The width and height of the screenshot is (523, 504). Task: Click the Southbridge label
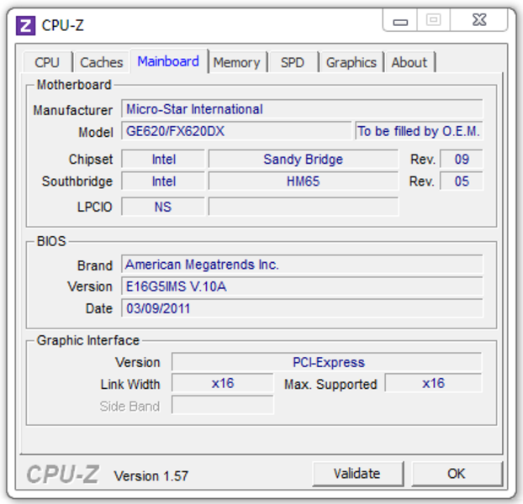click(x=77, y=181)
